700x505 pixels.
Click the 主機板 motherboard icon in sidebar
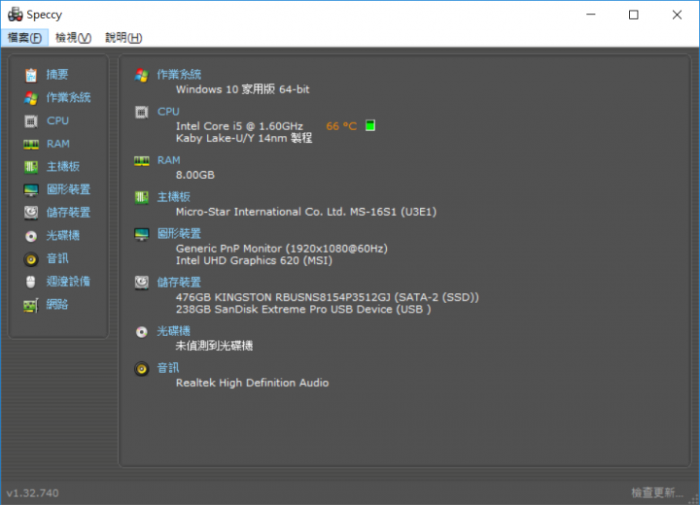point(31,167)
